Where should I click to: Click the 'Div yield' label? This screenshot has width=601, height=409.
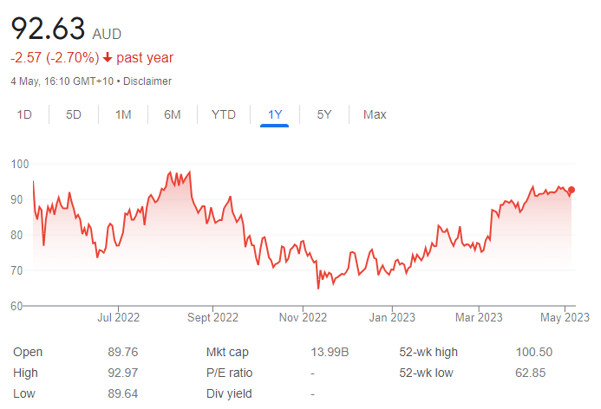229,393
